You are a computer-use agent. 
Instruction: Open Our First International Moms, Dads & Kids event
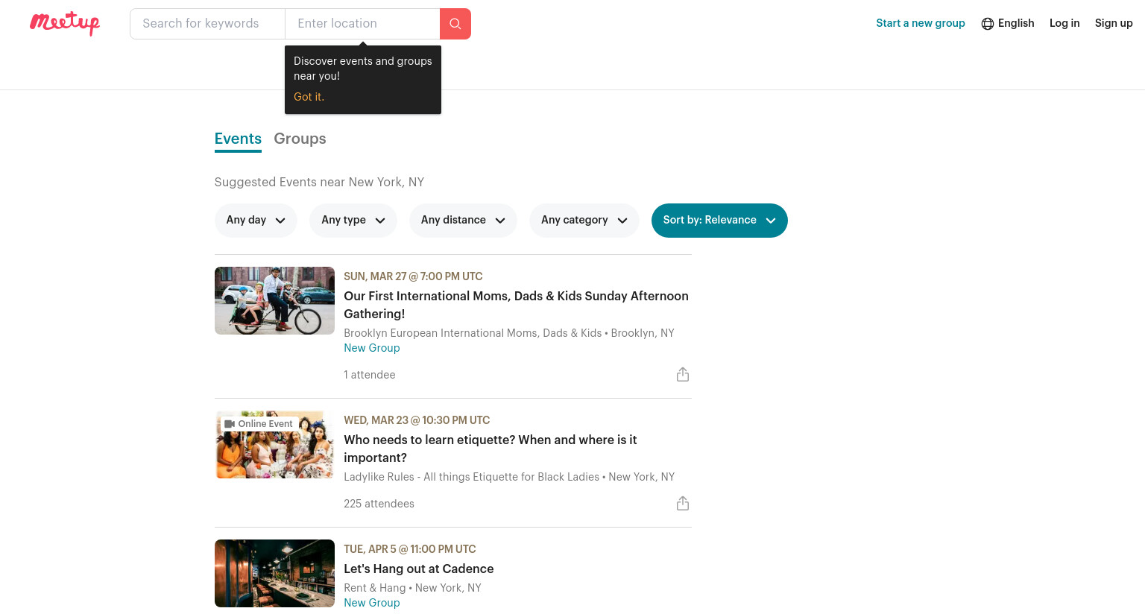516,305
